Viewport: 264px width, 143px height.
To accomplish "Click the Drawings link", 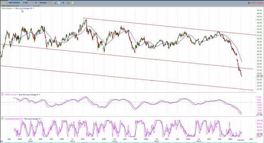I will coord(36,6).
